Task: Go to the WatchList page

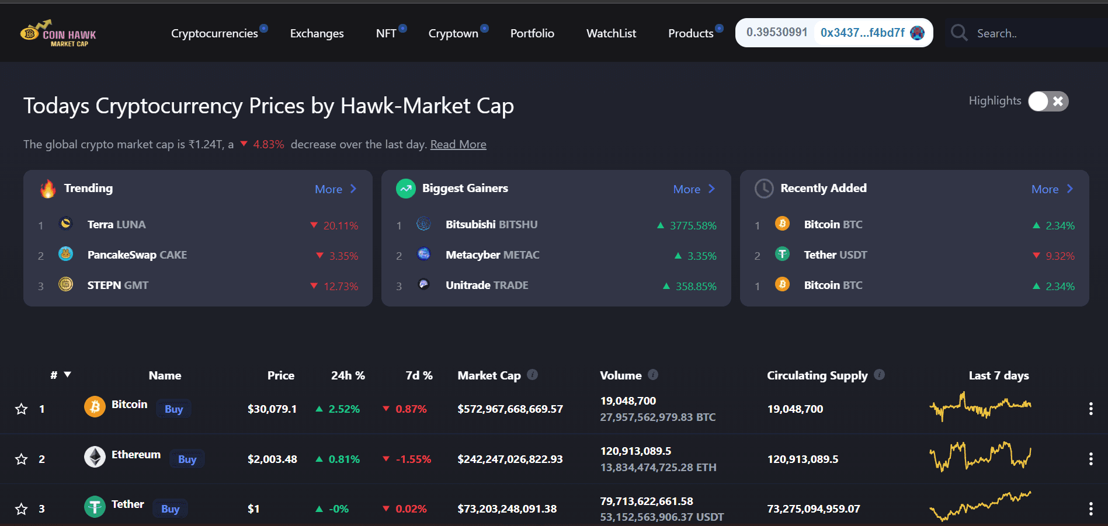Action: pos(612,33)
